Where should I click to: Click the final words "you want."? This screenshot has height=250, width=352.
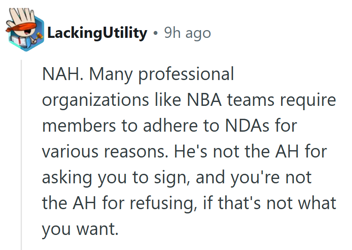point(80,229)
